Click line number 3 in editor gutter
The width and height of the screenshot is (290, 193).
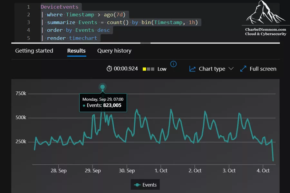28,22
